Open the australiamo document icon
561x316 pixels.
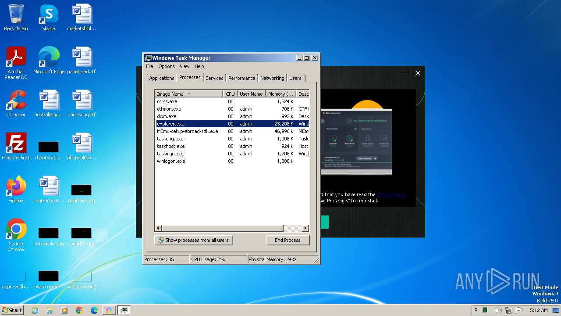tap(49, 104)
